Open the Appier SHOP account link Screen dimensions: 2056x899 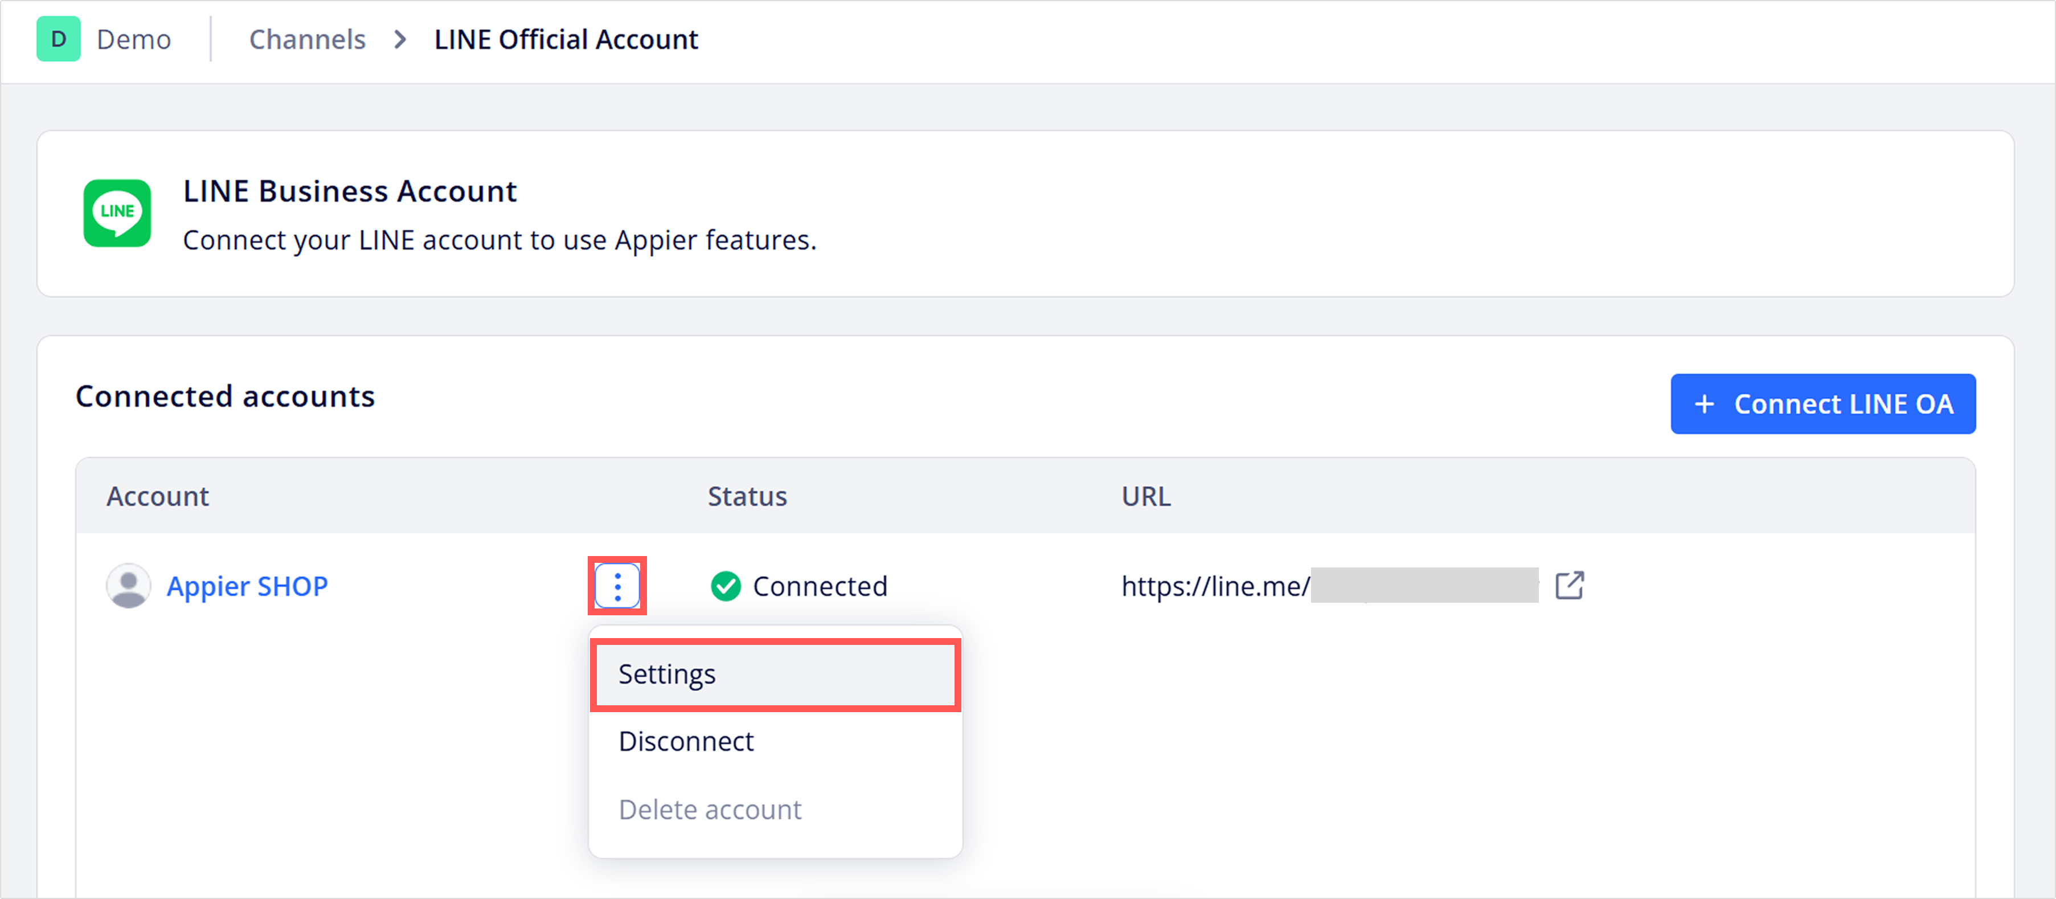click(247, 586)
